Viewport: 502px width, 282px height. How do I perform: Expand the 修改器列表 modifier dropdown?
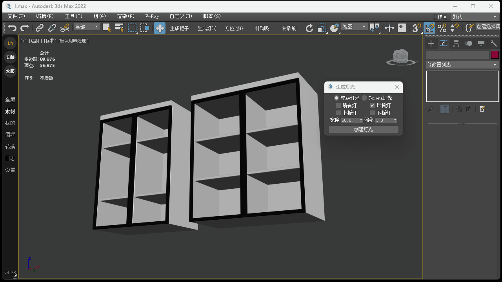[462, 65]
